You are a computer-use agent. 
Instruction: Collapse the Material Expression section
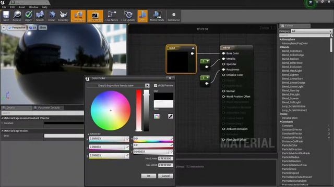[x=2, y=131]
